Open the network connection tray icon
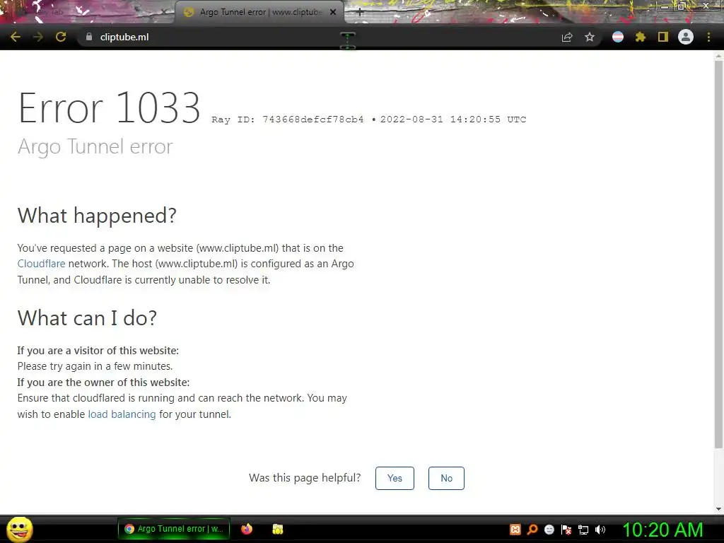Viewport: 724px width, 543px height. point(583,530)
